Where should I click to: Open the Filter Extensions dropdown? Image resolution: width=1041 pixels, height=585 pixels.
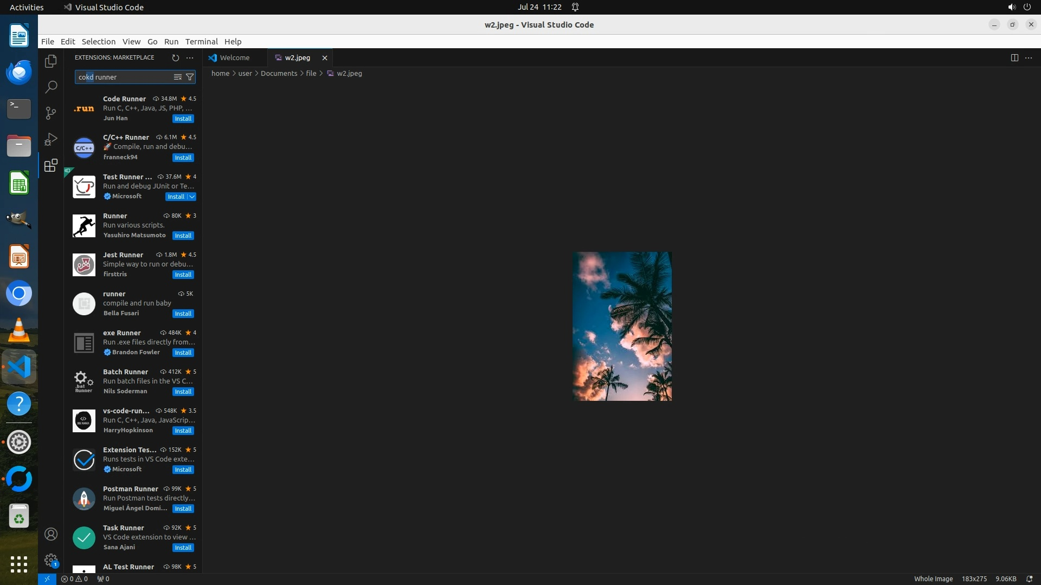(x=190, y=77)
